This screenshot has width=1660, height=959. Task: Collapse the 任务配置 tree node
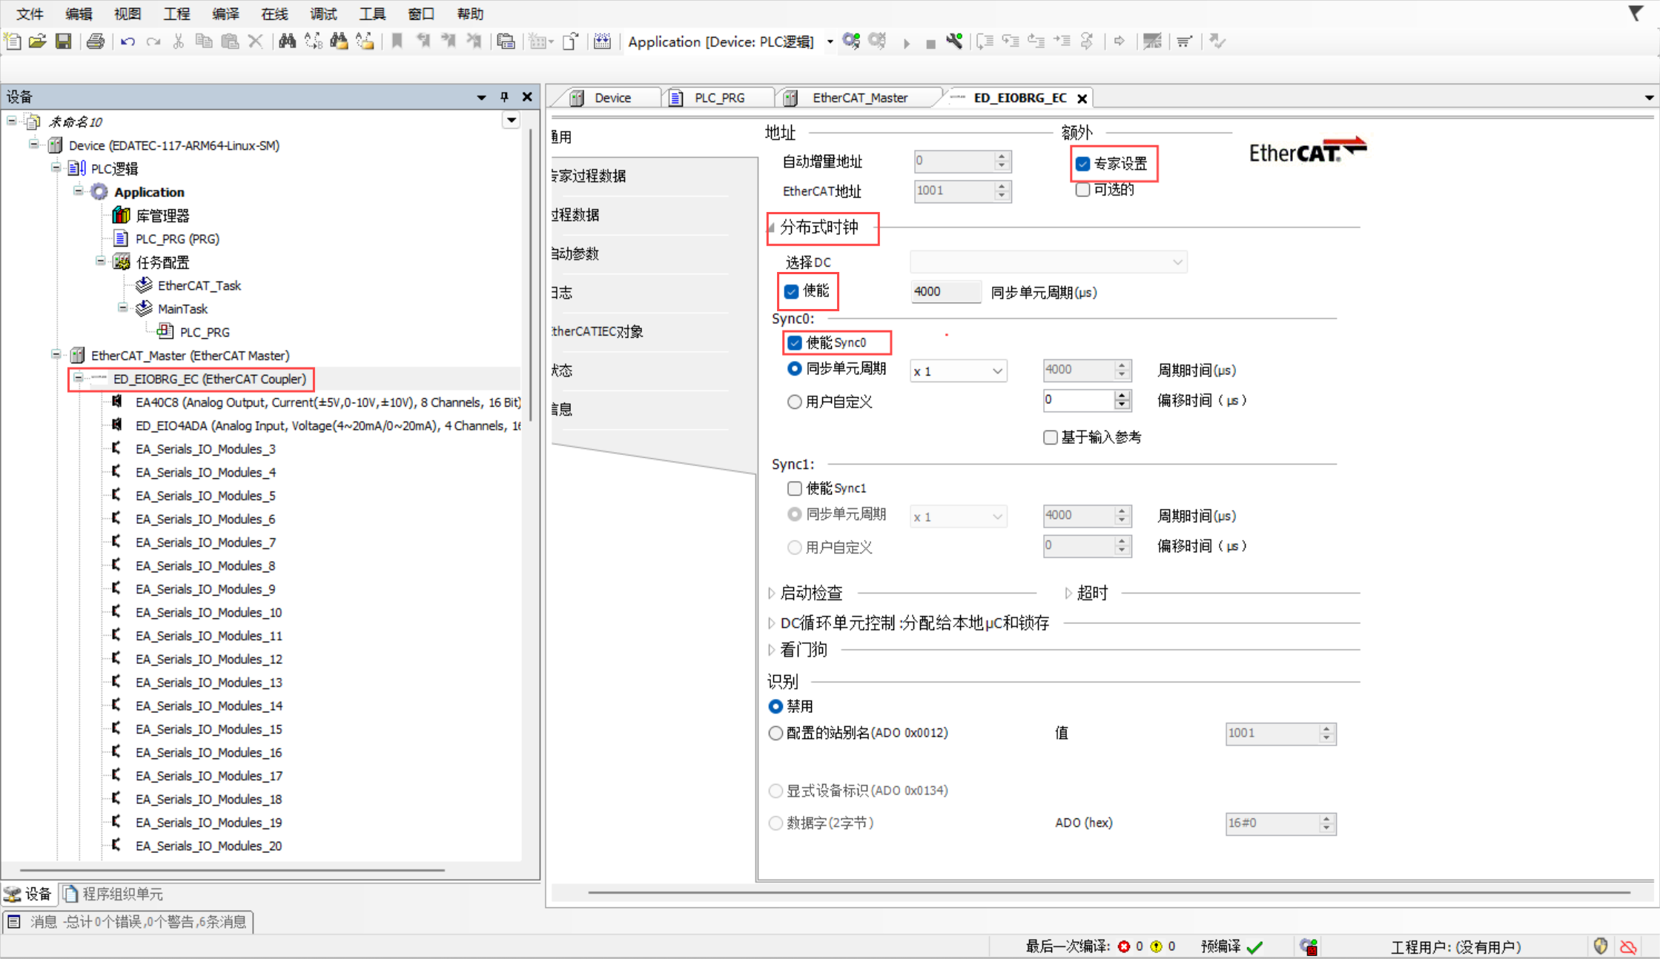pyautogui.click(x=101, y=261)
